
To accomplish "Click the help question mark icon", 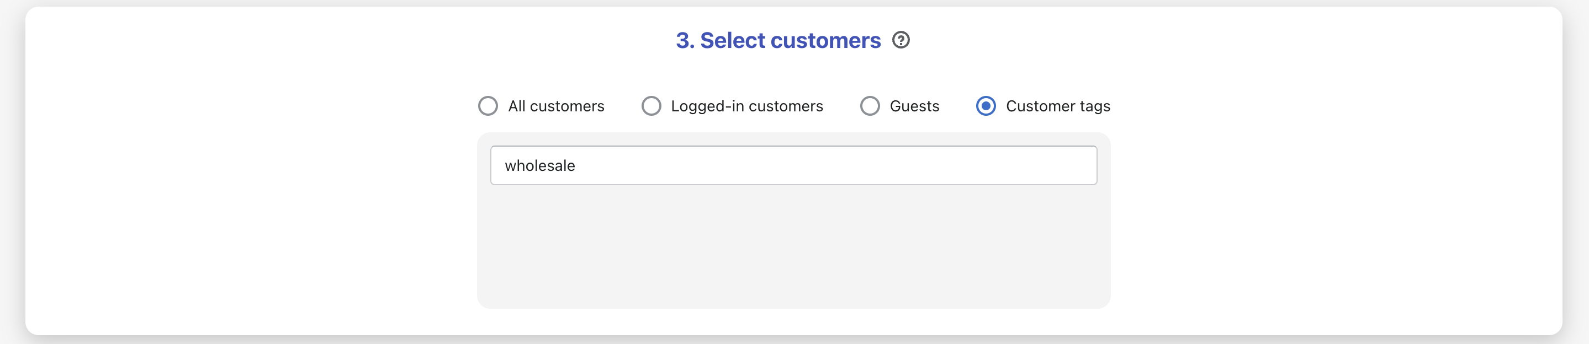I will point(901,40).
